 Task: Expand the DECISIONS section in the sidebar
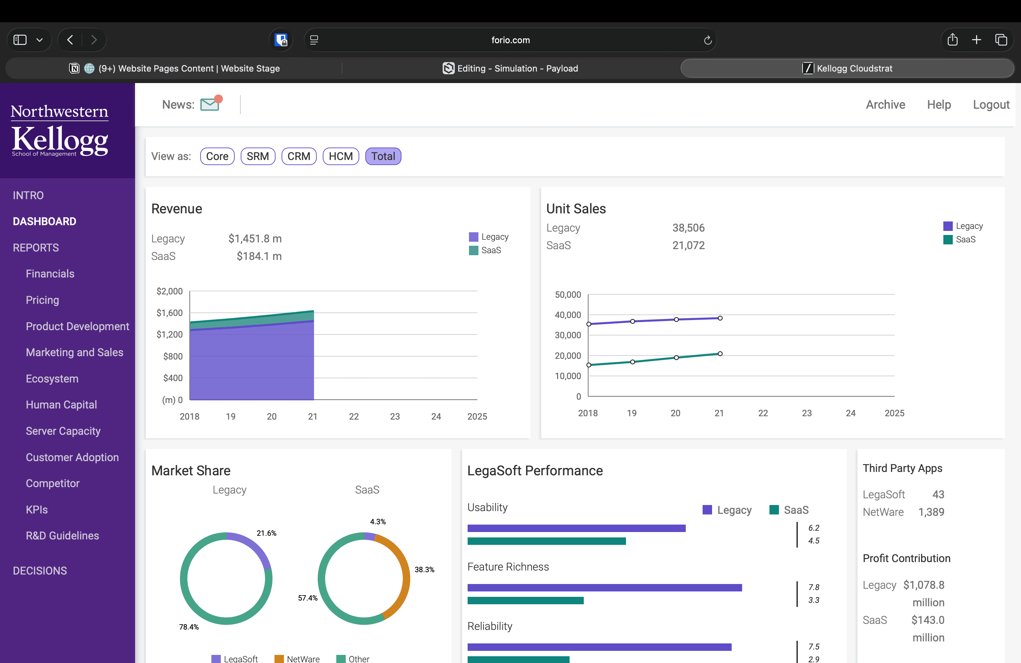pos(40,571)
